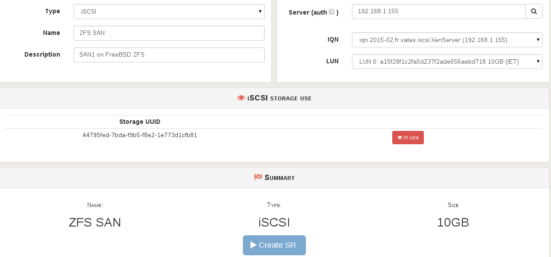Click the play icon on Create SR

click(x=254, y=245)
